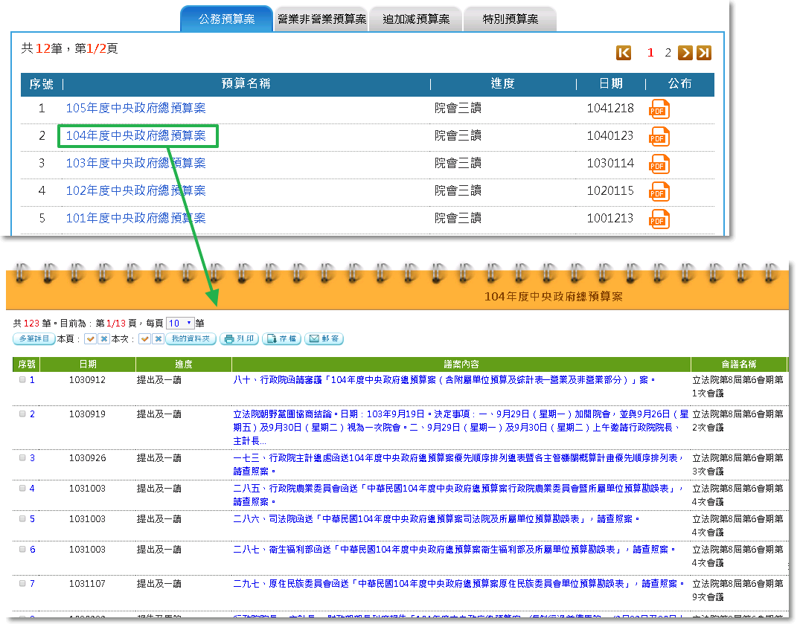Select checkbox of row 7
Viewport: 800px width, 627px height.
[22, 584]
